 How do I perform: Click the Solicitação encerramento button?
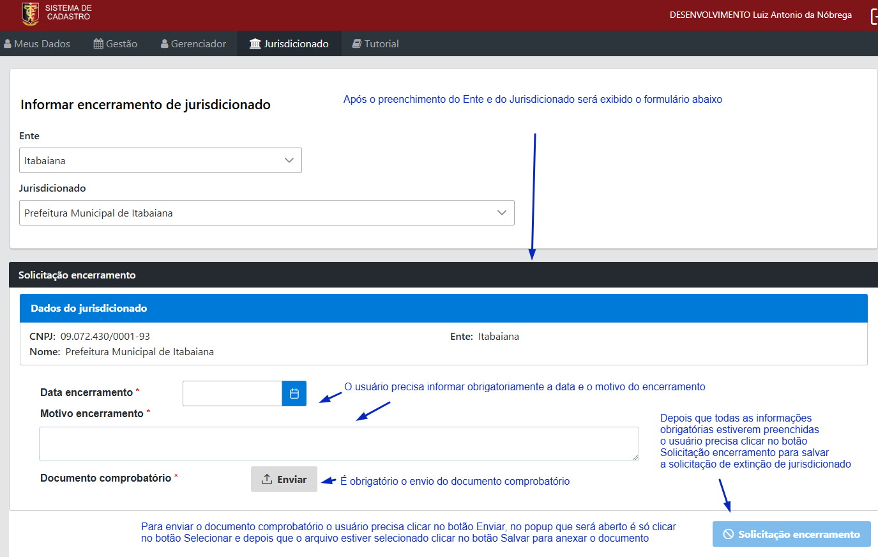792,534
